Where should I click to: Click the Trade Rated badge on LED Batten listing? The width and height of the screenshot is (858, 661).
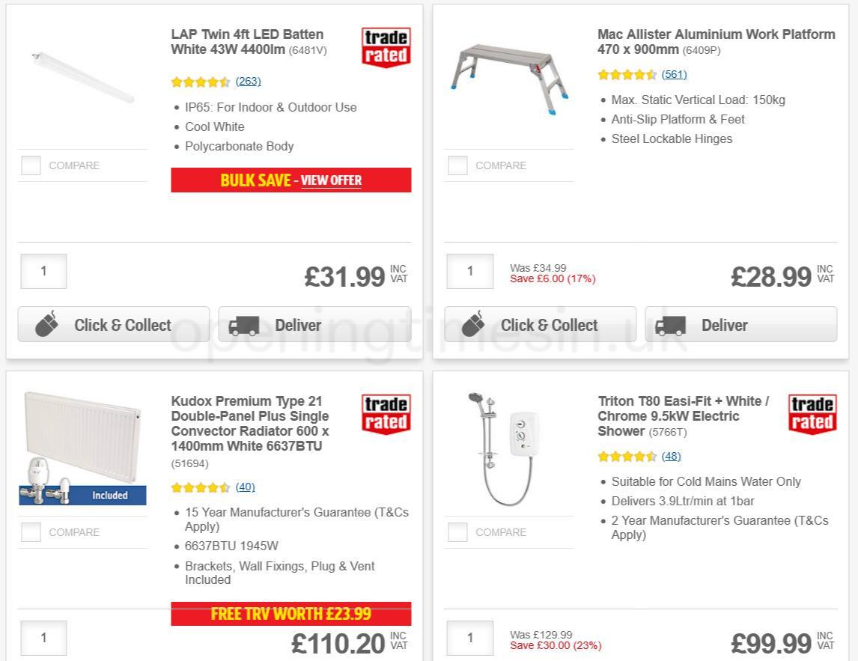point(385,46)
